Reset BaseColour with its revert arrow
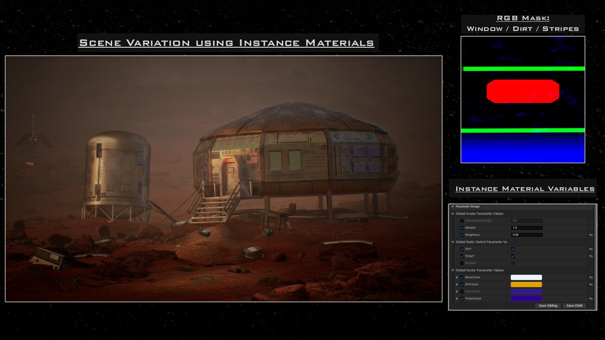 591,277
